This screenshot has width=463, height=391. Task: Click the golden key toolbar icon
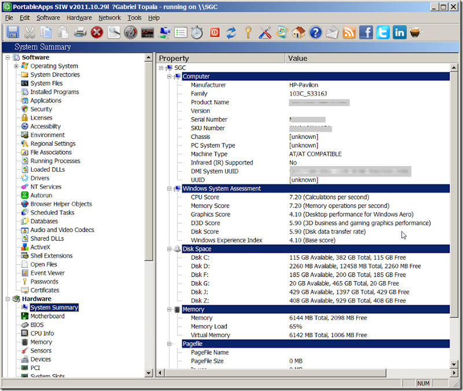click(x=248, y=32)
